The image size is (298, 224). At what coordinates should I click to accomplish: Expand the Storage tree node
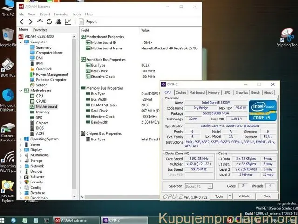pos(21,161)
